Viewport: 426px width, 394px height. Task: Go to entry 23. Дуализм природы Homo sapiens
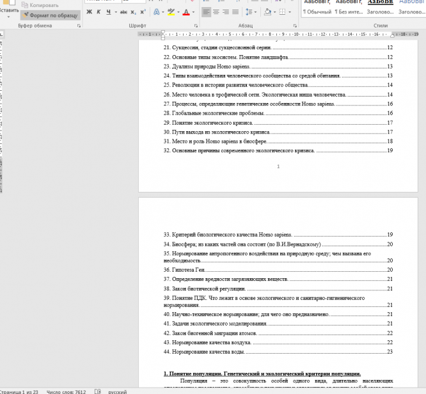(x=278, y=67)
